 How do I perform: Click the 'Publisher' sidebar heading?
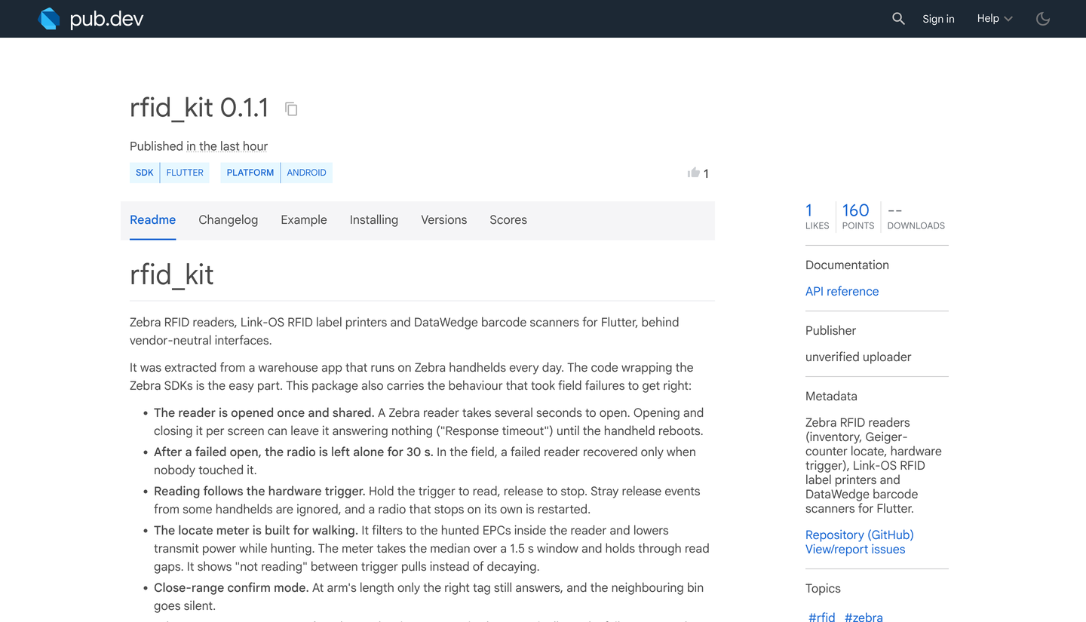(830, 330)
